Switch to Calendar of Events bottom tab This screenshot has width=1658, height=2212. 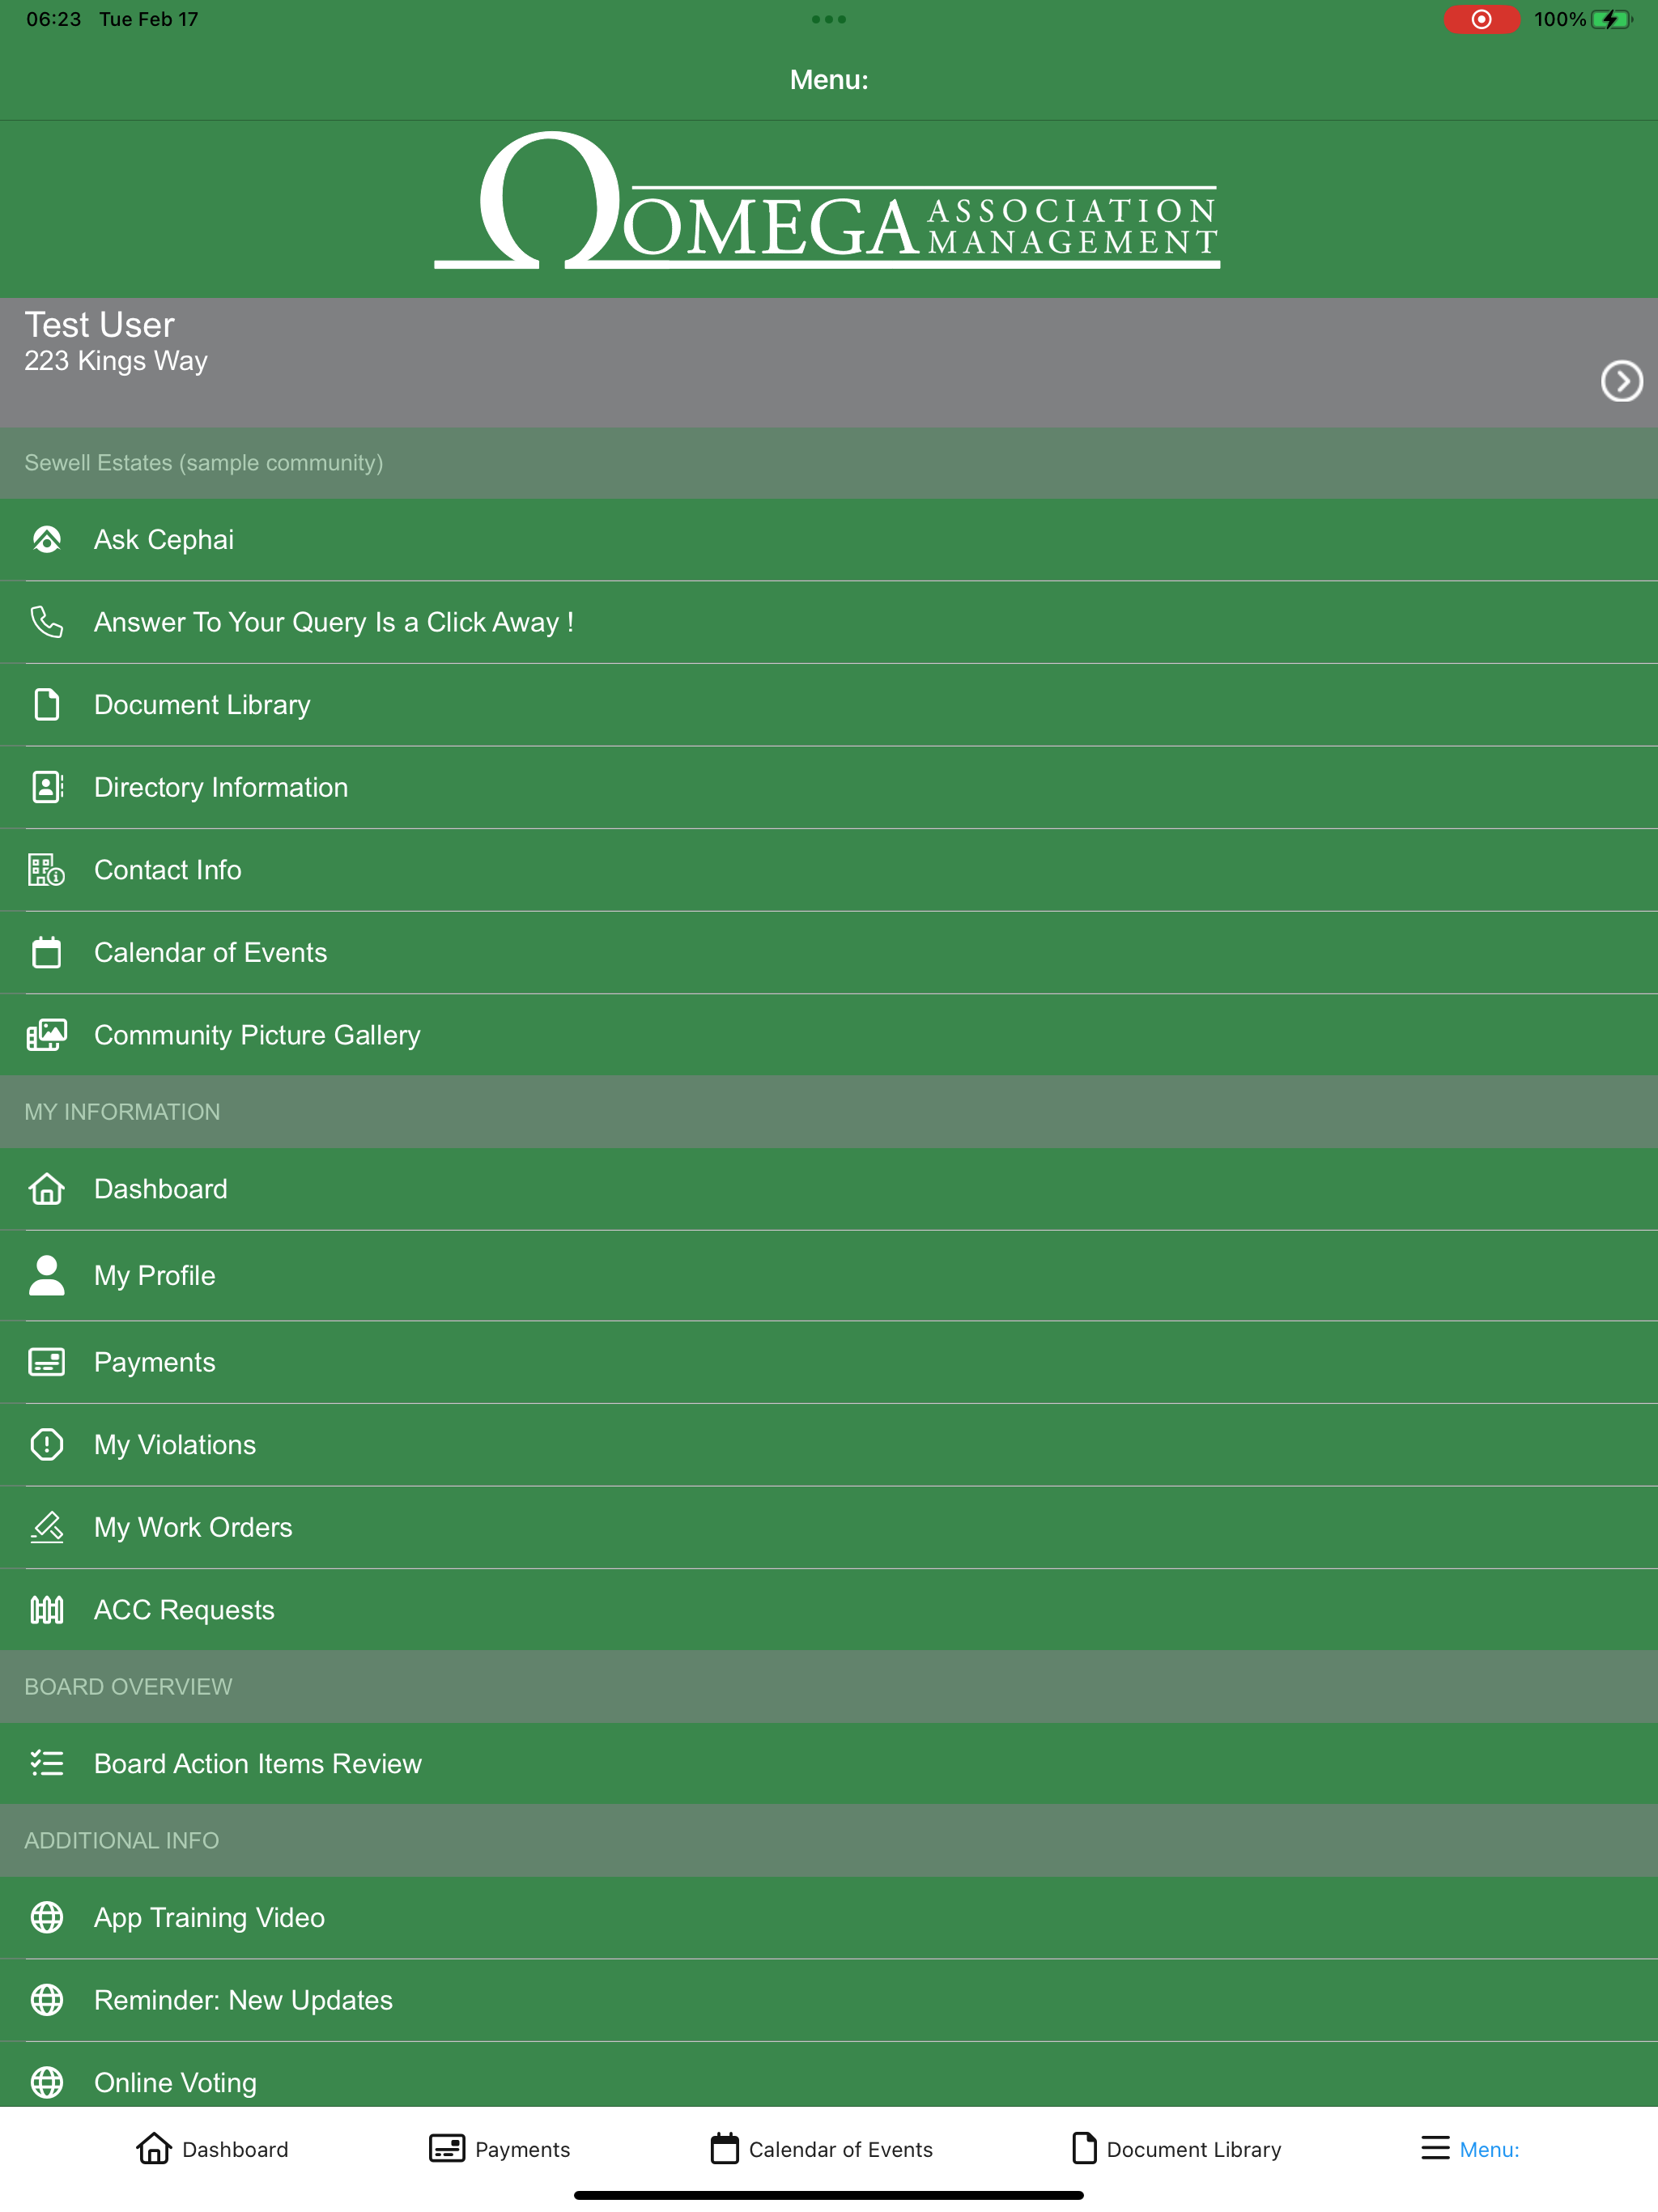click(x=821, y=2149)
